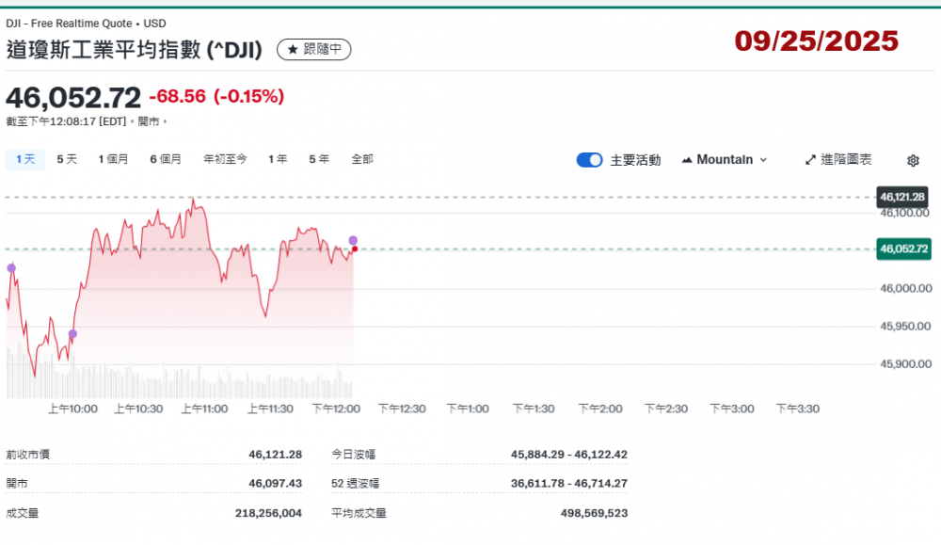941x545 pixels.
Task: Click the red current price dot on chart
Action: click(354, 249)
